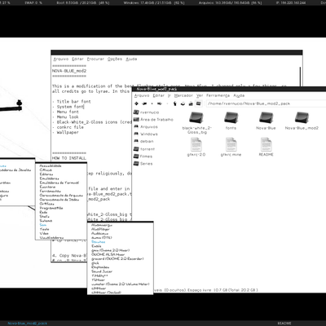Open the black-white_2-Gloss_big folder icon
Viewport: 326px width, 326px height.
pyautogui.click(x=197, y=118)
